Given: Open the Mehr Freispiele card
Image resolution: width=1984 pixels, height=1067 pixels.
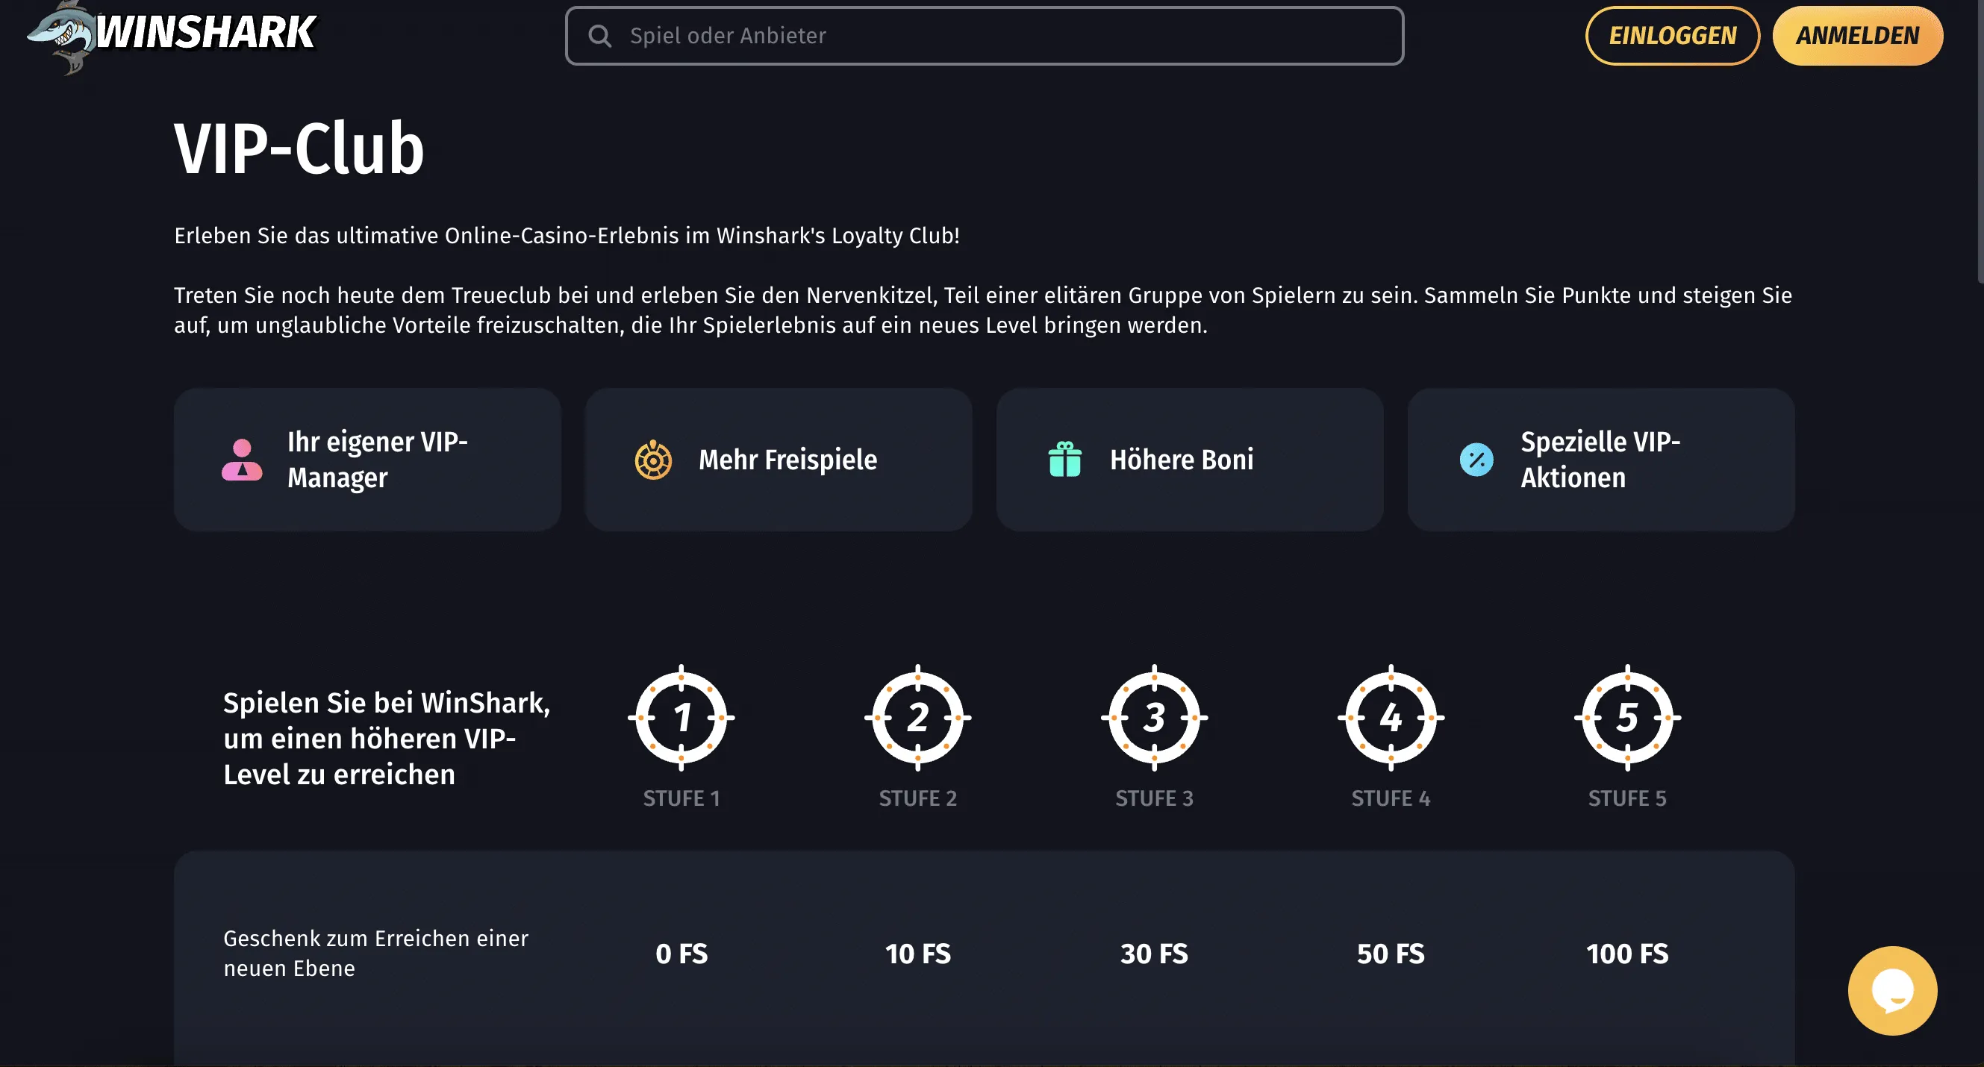Looking at the screenshot, I should coord(779,460).
